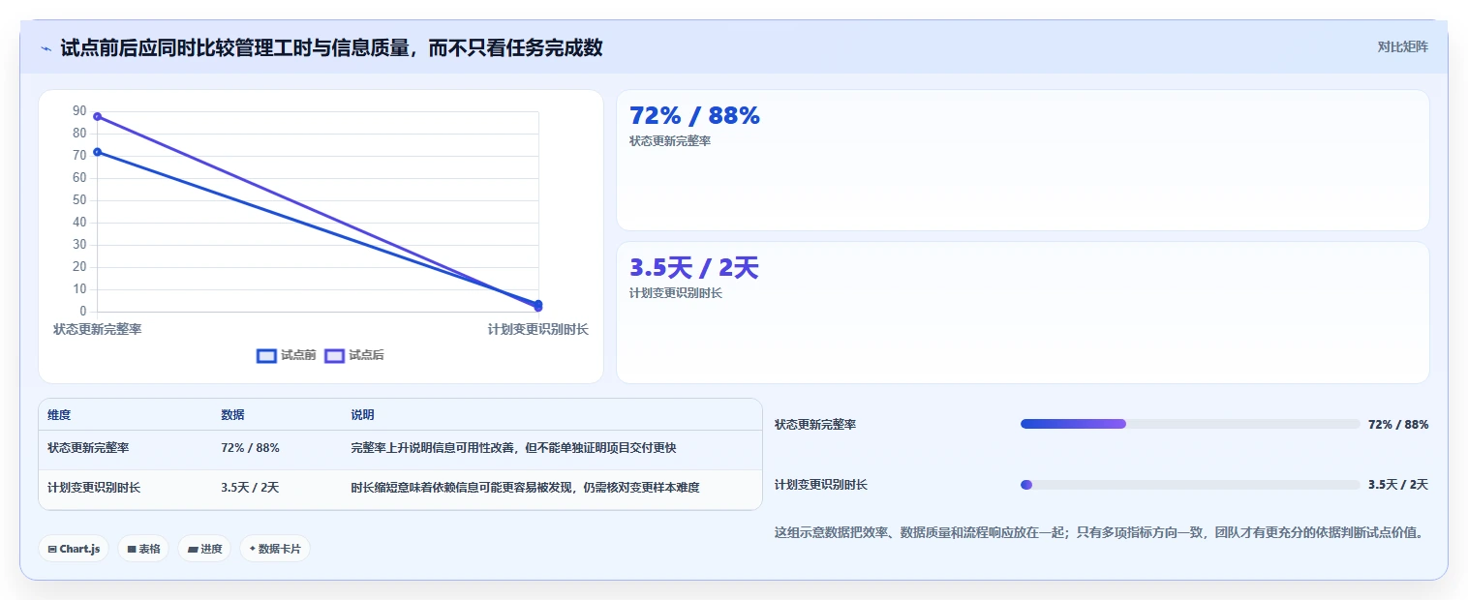Click the 对比矩阵 label in the header
Viewport: 1468px width, 600px height.
[1402, 46]
